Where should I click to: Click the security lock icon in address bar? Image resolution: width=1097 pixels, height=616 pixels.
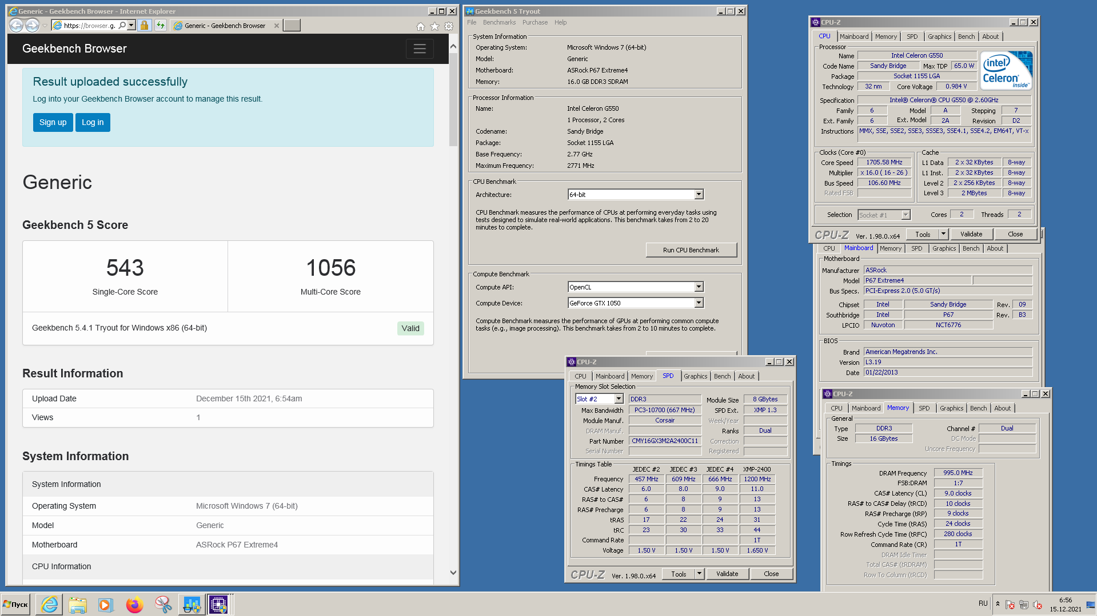tap(144, 25)
